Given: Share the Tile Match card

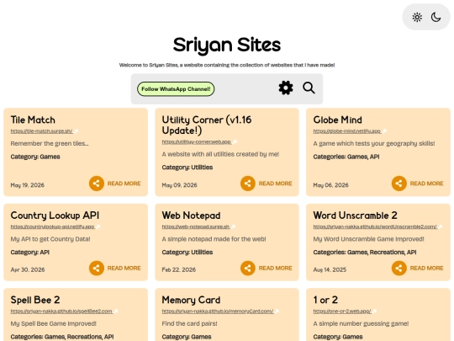Looking at the screenshot, I should 97,184.
